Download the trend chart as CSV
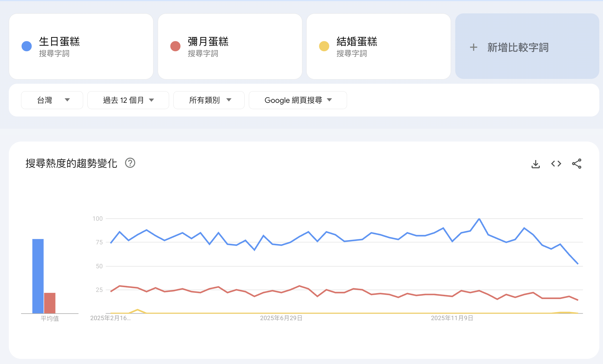Image resolution: width=603 pixels, height=364 pixels. pyautogui.click(x=536, y=164)
